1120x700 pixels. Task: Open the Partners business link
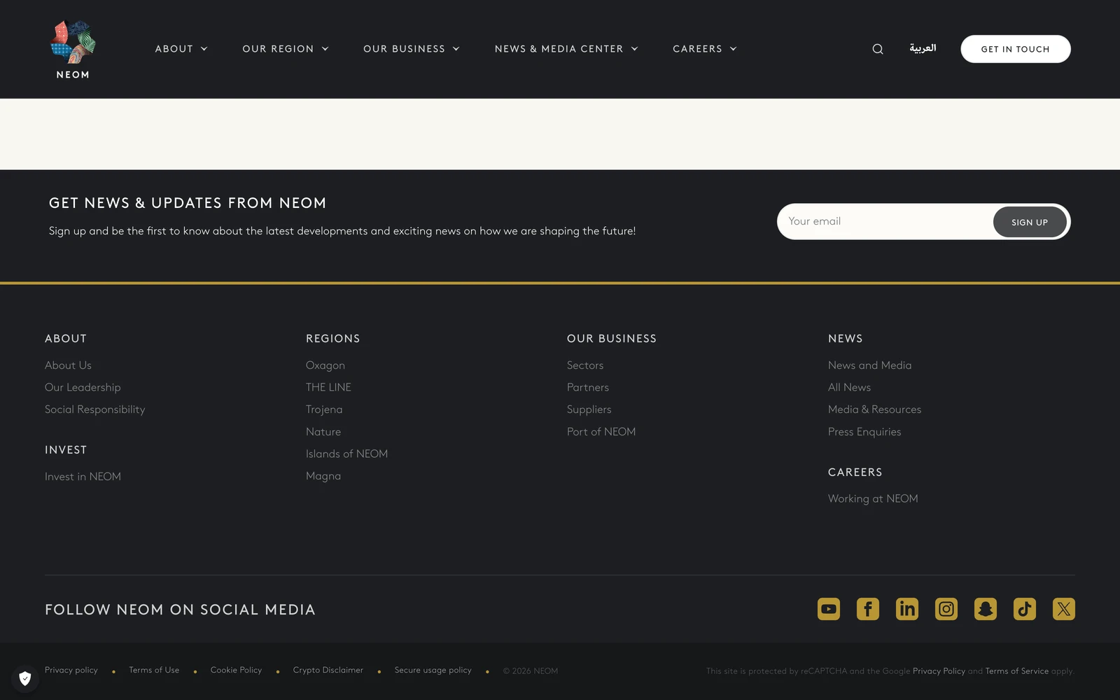[x=588, y=387]
